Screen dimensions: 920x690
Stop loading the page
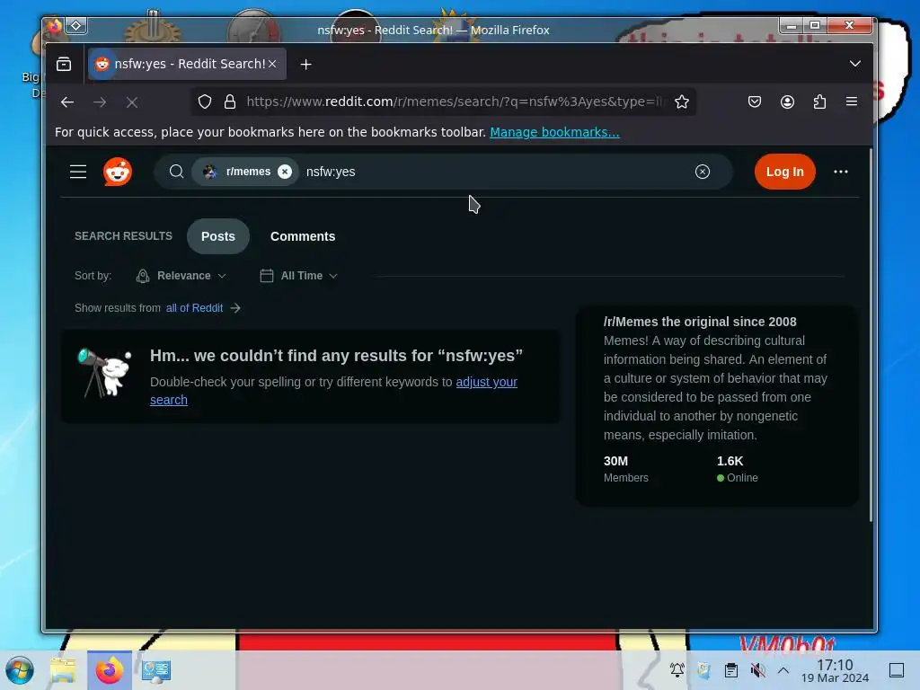132,102
